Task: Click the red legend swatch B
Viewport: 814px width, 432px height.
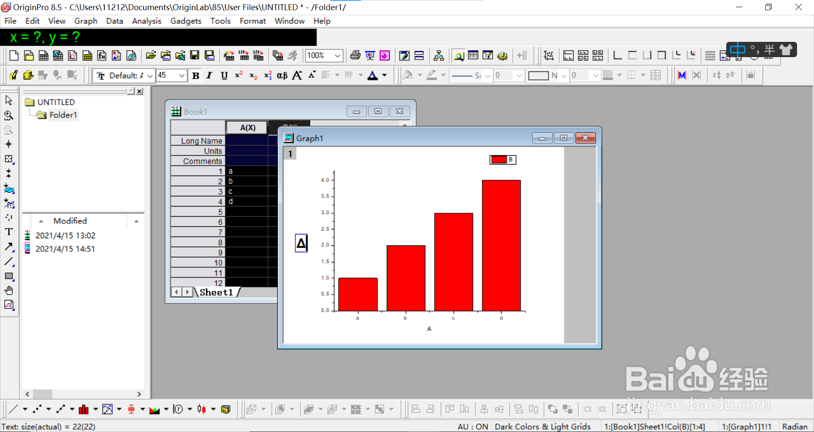Action: (x=499, y=160)
